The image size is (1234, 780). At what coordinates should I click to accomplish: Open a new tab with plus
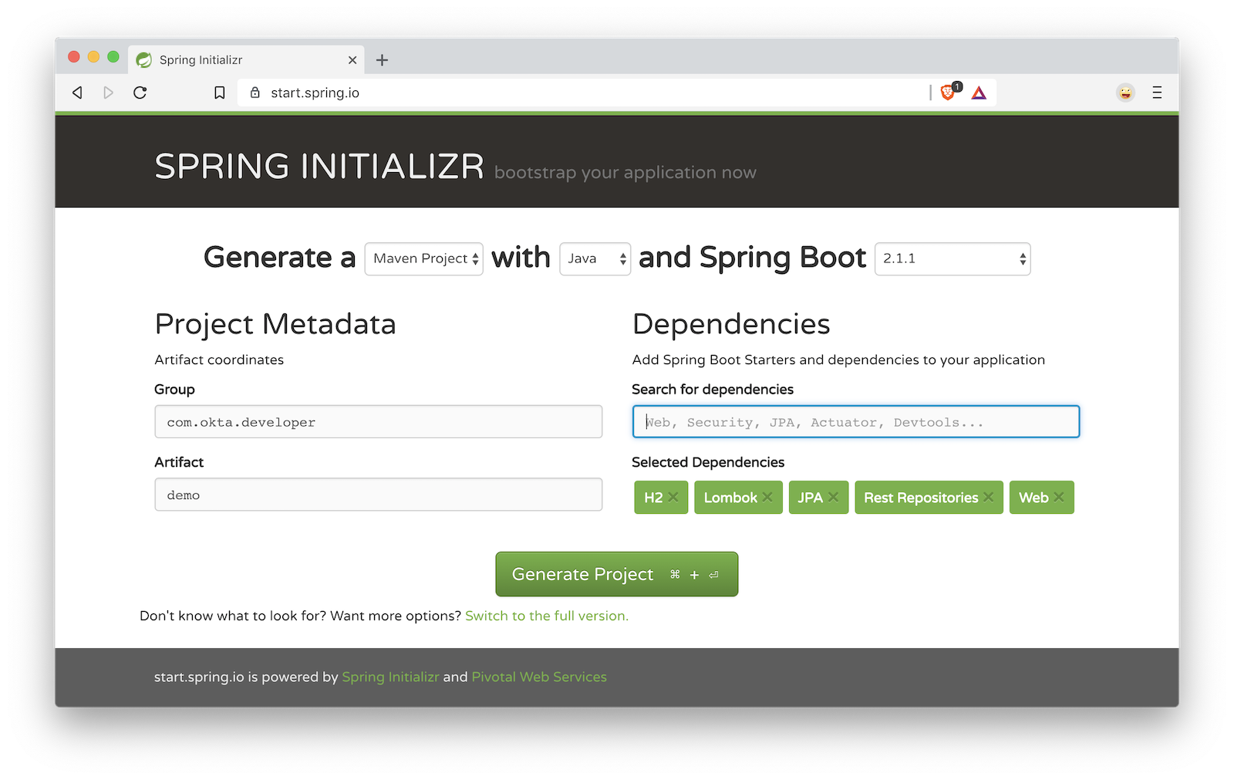coord(382,60)
